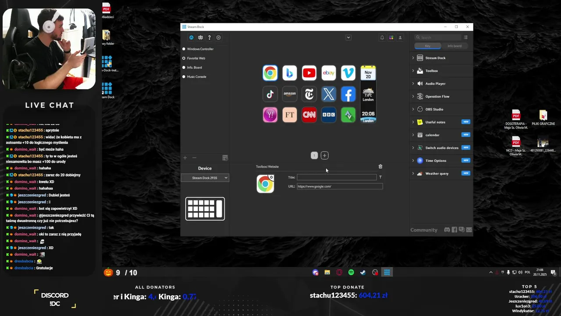
Task: Open Spotify from the taskbar
Action: point(351,273)
